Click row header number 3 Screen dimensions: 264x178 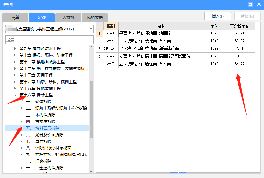[x=99, y=49]
